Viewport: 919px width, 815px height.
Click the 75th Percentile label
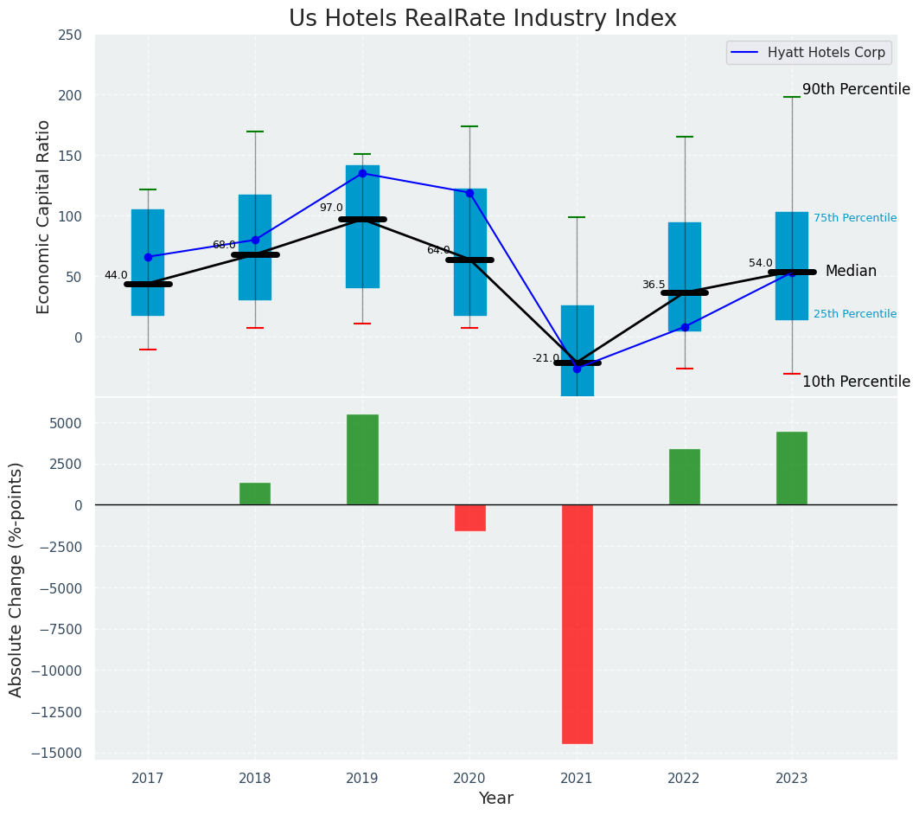854,218
